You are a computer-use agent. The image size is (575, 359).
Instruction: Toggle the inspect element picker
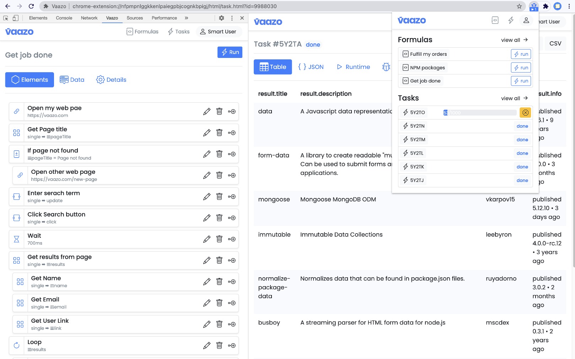[x=6, y=18]
